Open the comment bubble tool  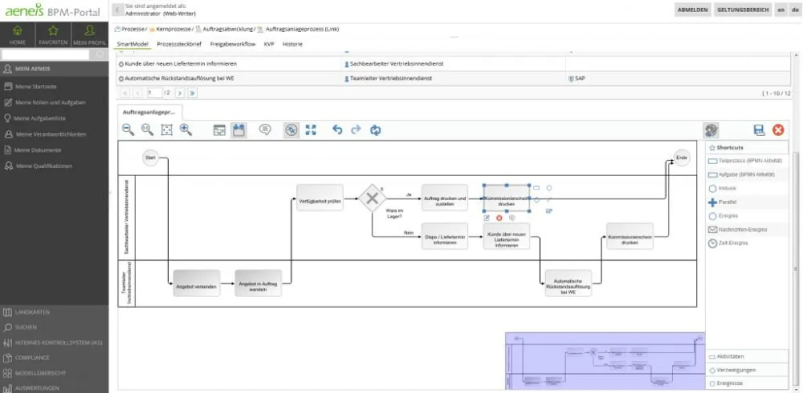(x=264, y=131)
